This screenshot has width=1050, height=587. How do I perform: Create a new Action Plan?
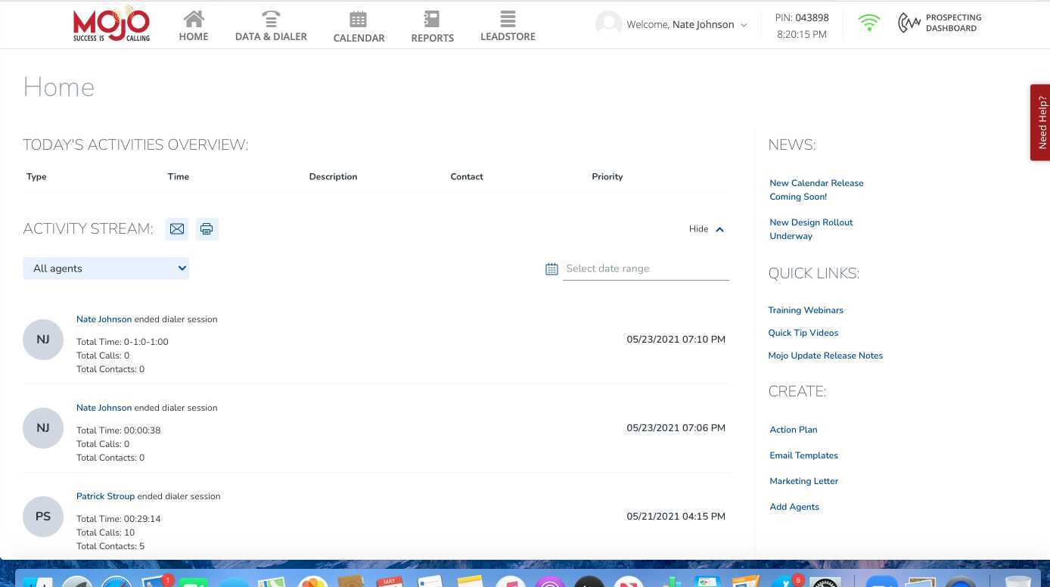click(794, 430)
